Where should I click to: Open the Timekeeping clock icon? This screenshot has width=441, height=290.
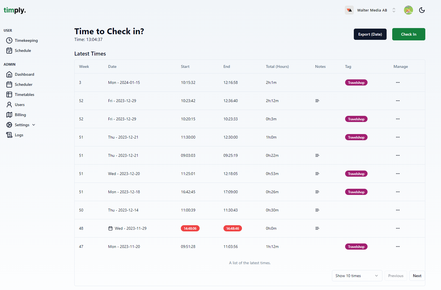coord(9,40)
